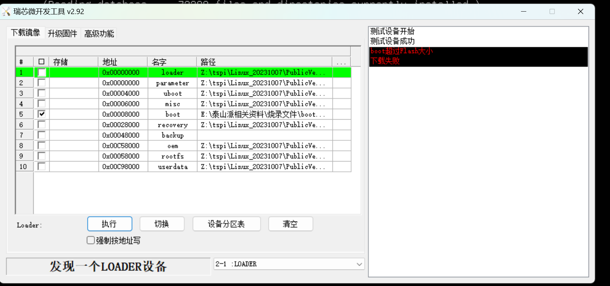610x286 pixels.
Task: Select the 下载镜像 tab
Action: tap(26, 33)
